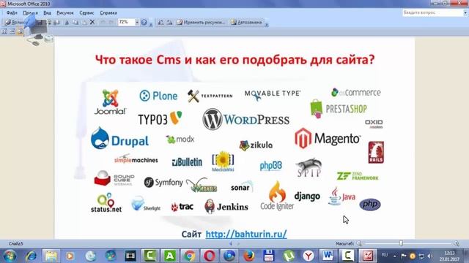Rotate picture left icon
The image size is (469, 263).
[161, 23]
